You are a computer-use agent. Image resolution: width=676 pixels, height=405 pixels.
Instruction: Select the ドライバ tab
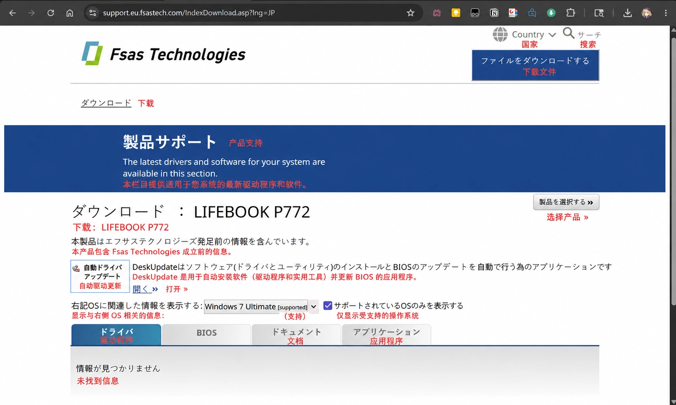(x=116, y=335)
